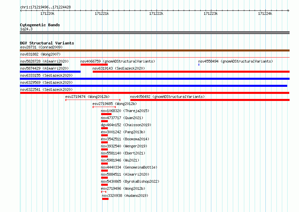The width and height of the screenshot is (299, 212).
Task: Open nsv1068320 (Thareja2015) label
Action: click(125, 111)
